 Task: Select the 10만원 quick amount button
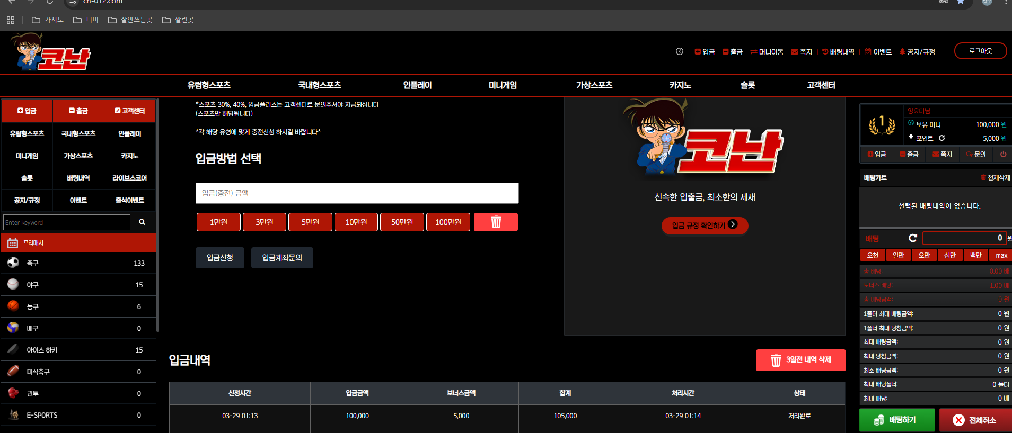[356, 222]
